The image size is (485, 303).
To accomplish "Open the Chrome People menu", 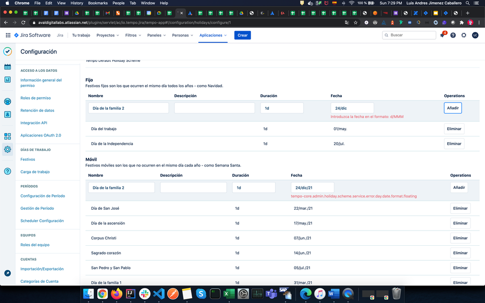I will (119, 3).
